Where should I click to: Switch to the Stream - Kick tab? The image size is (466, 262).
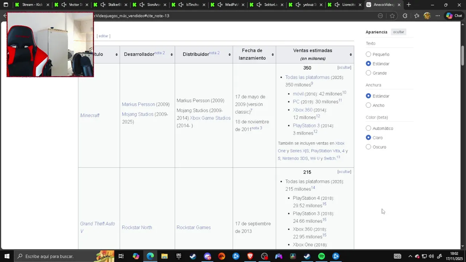[x=32, y=5]
